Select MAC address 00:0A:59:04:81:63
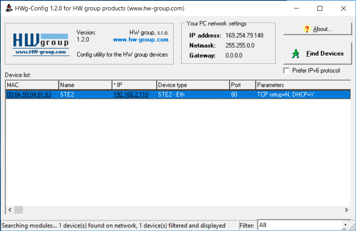This screenshot has height=231, width=356. click(29, 94)
